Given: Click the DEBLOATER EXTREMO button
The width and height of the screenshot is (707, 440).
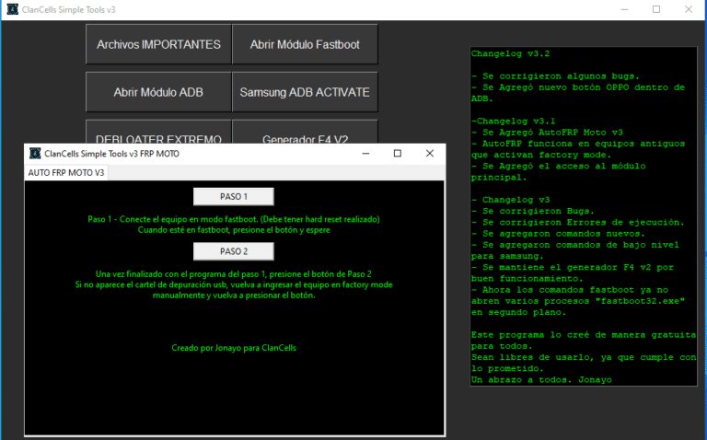Looking at the screenshot, I should (158, 132).
